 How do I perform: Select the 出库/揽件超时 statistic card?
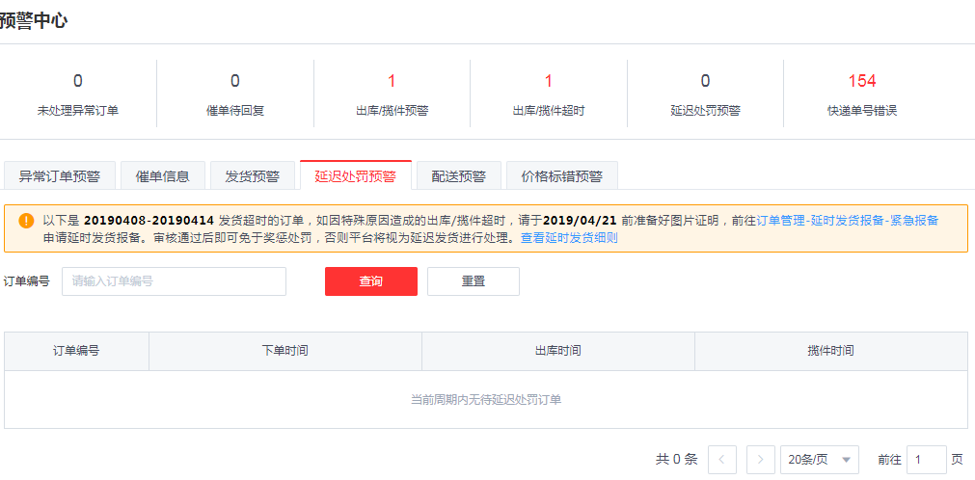click(548, 93)
